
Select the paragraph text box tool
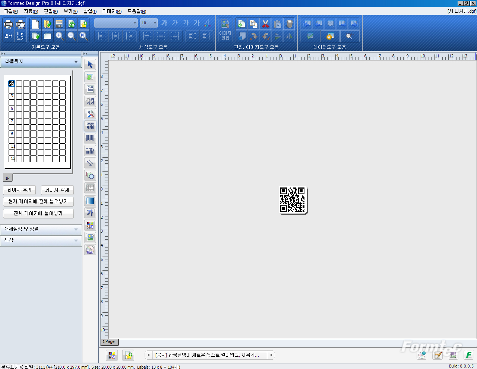90,89
